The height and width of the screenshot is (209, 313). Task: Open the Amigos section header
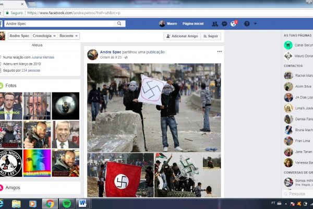(x=13, y=188)
